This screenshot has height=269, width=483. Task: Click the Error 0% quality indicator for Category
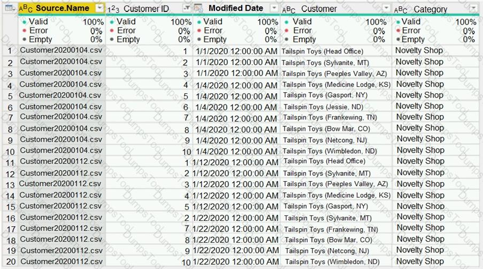coord(435,31)
